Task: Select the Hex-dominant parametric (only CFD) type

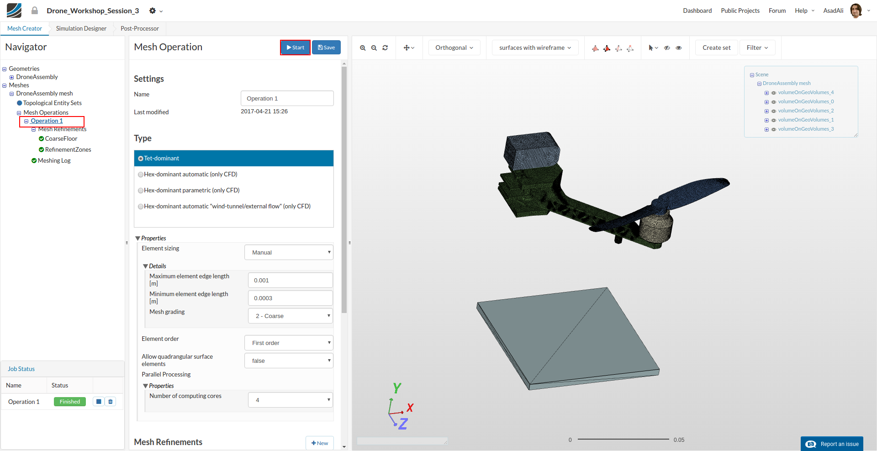Action: (x=141, y=191)
